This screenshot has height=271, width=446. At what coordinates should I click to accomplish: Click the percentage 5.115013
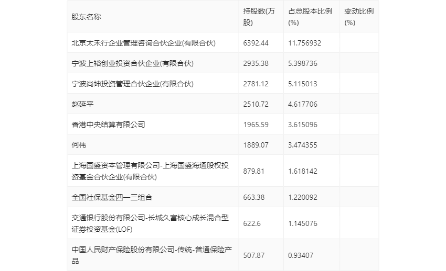point(303,84)
